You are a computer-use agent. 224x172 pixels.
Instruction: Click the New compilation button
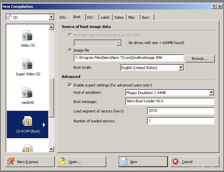point(143,162)
